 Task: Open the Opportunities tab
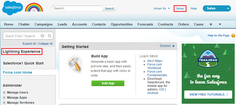pos(122,24)
